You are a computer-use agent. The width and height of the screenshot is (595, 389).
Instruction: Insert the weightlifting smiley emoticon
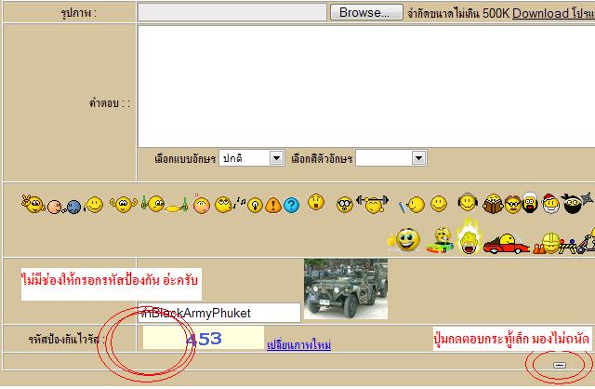373,203
